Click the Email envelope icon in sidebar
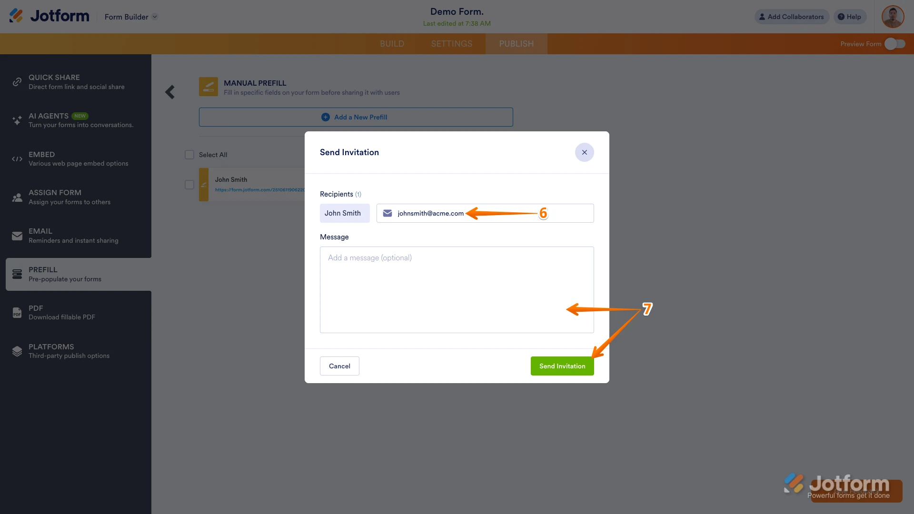Image resolution: width=914 pixels, height=514 pixels. click(x=17, y=236)
